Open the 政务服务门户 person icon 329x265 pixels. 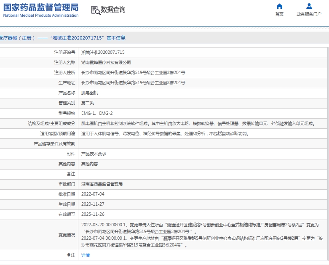(x=309, y=6)
